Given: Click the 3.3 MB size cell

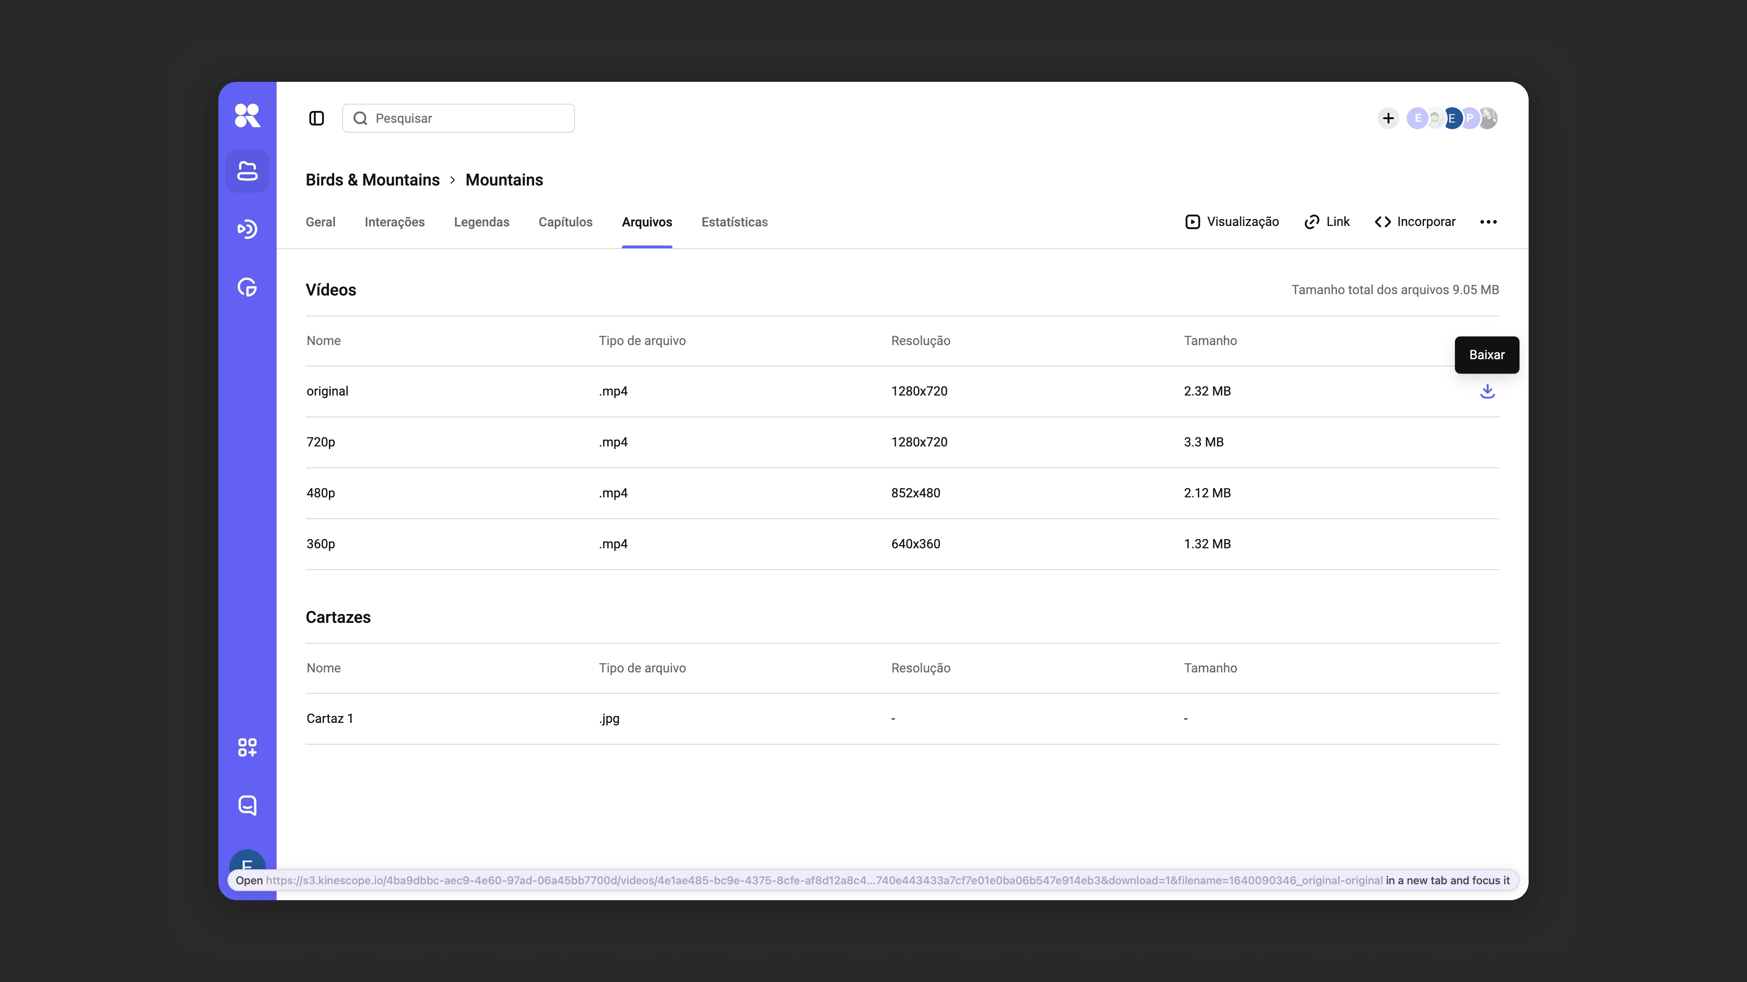Looking at the screenshot, I should pyautogui.click(x=1204, y=442).
